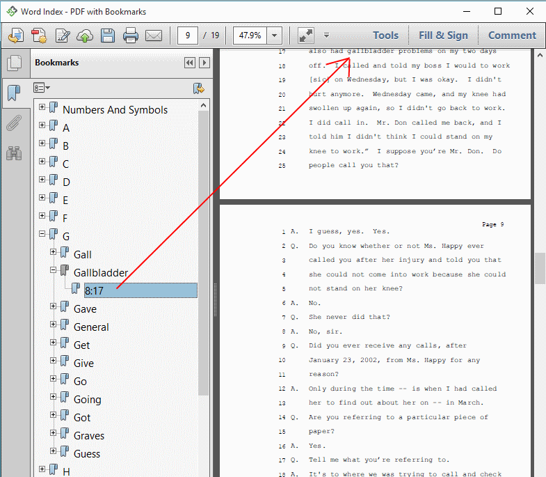Click the document's vertical scrollbar thumb
This screenshot has height=477, width=546.
click(x=540, y=267)
